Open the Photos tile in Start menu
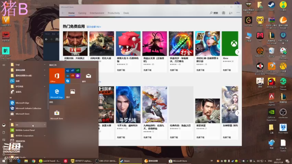Viewport: 292px width, 164px height. coord(73,91)
